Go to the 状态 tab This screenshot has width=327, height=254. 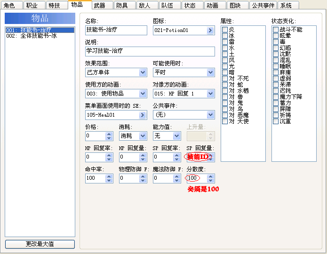(192, 5)
